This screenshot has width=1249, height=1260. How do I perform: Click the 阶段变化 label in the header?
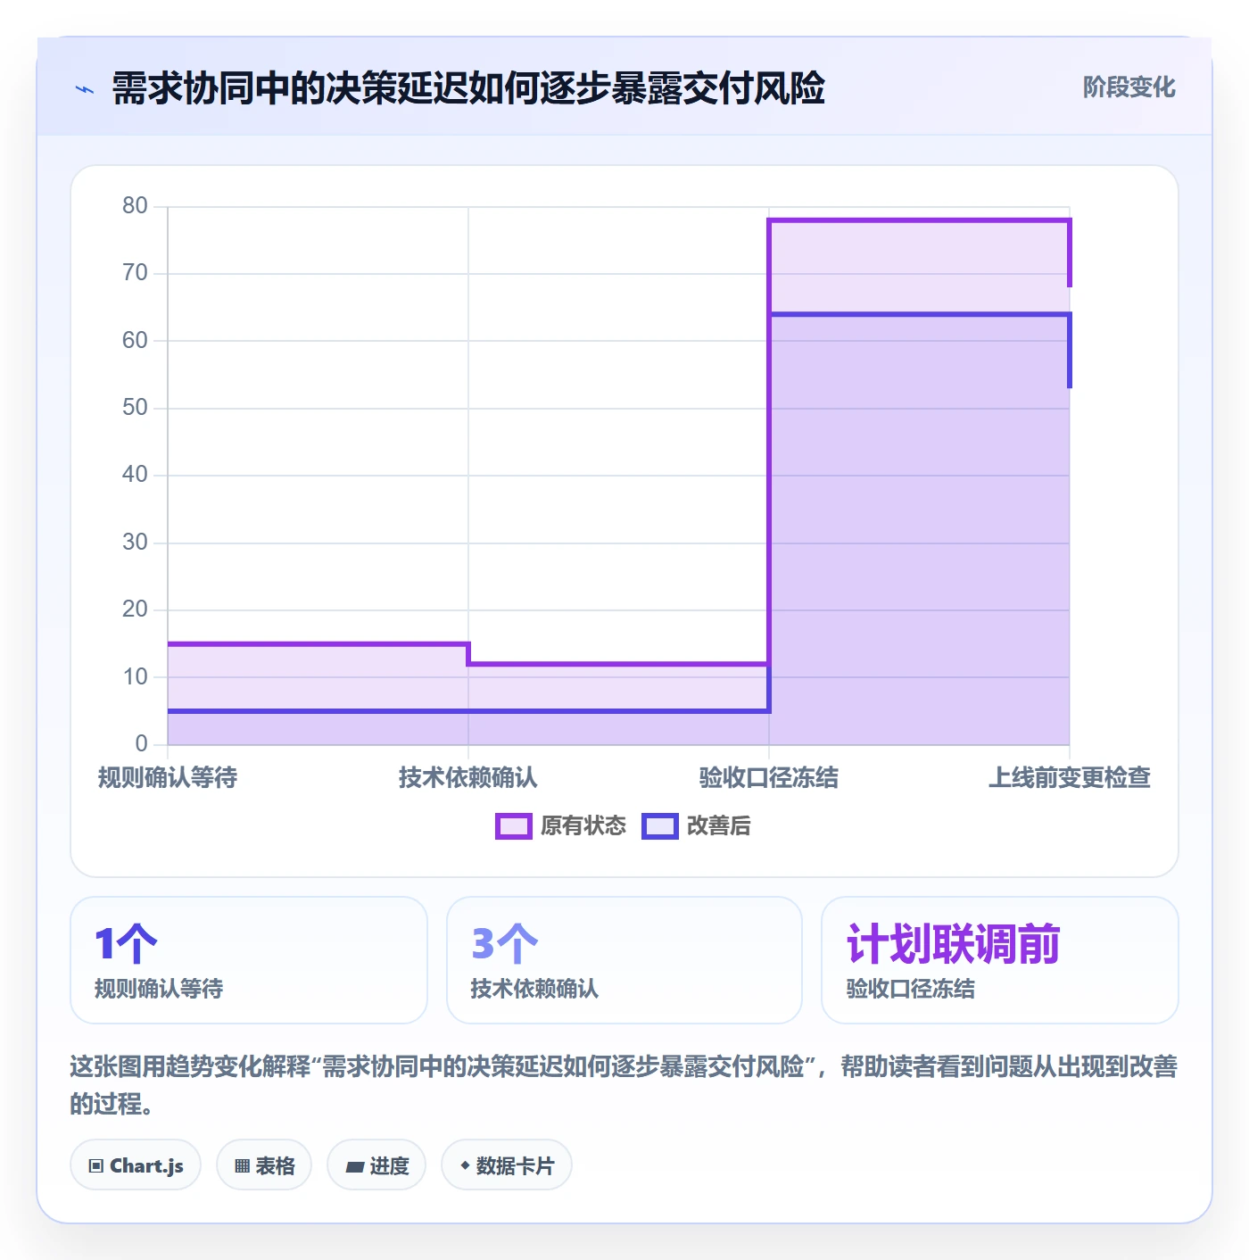[1129, 87]
